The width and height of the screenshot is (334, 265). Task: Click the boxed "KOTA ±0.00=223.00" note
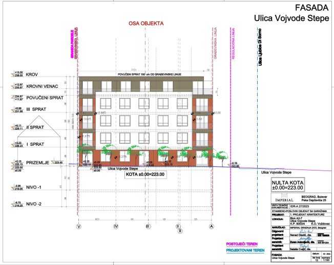pyautogui.click(x=145, y=175)
